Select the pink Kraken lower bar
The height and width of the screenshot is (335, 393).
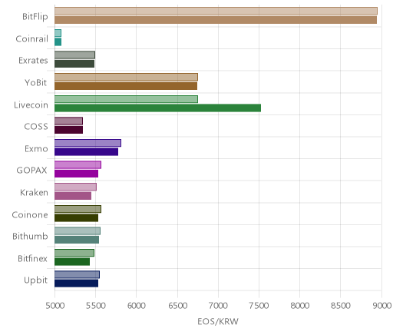tap(73, 196)
